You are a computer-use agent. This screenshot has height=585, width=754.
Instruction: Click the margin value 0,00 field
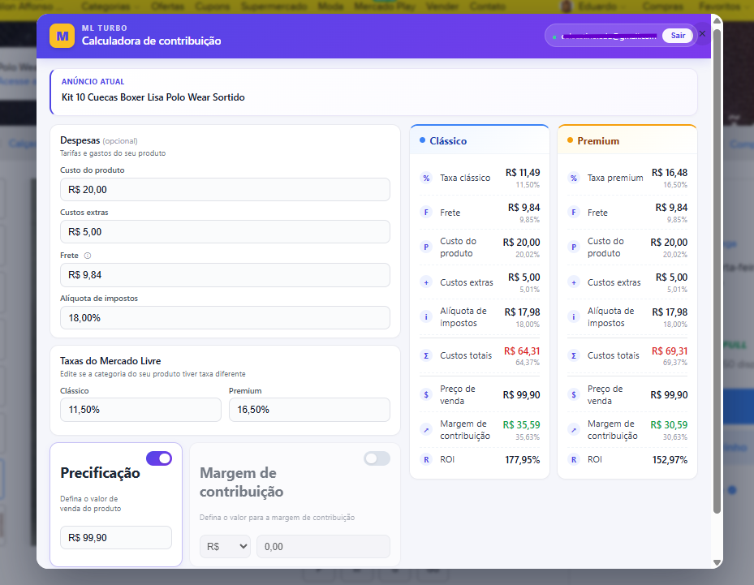(323, 547)
